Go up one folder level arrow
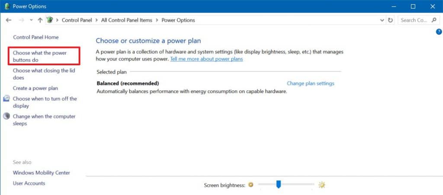The image size is (443, 195). tap(40, 20)
